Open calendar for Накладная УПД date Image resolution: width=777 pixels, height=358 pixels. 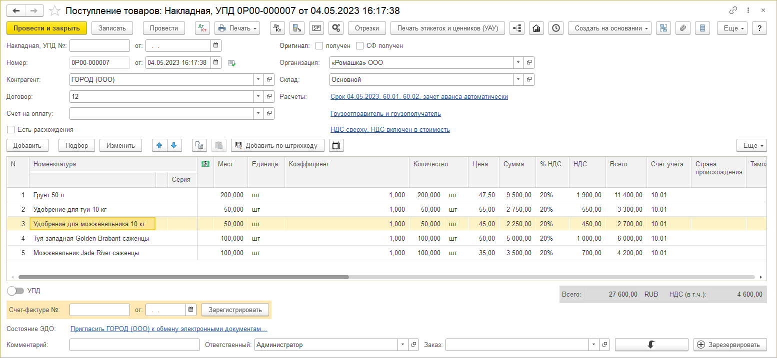(x=216, y=45)
